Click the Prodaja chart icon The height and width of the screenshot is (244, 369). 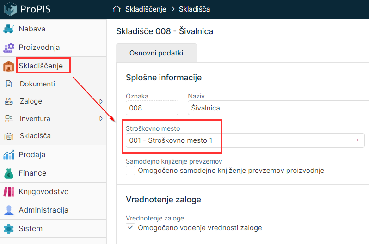(8, 155)
